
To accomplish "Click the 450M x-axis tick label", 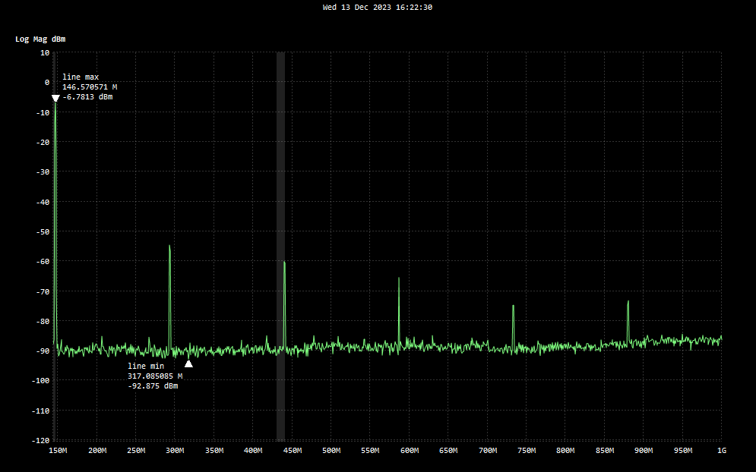I will 293,450.
